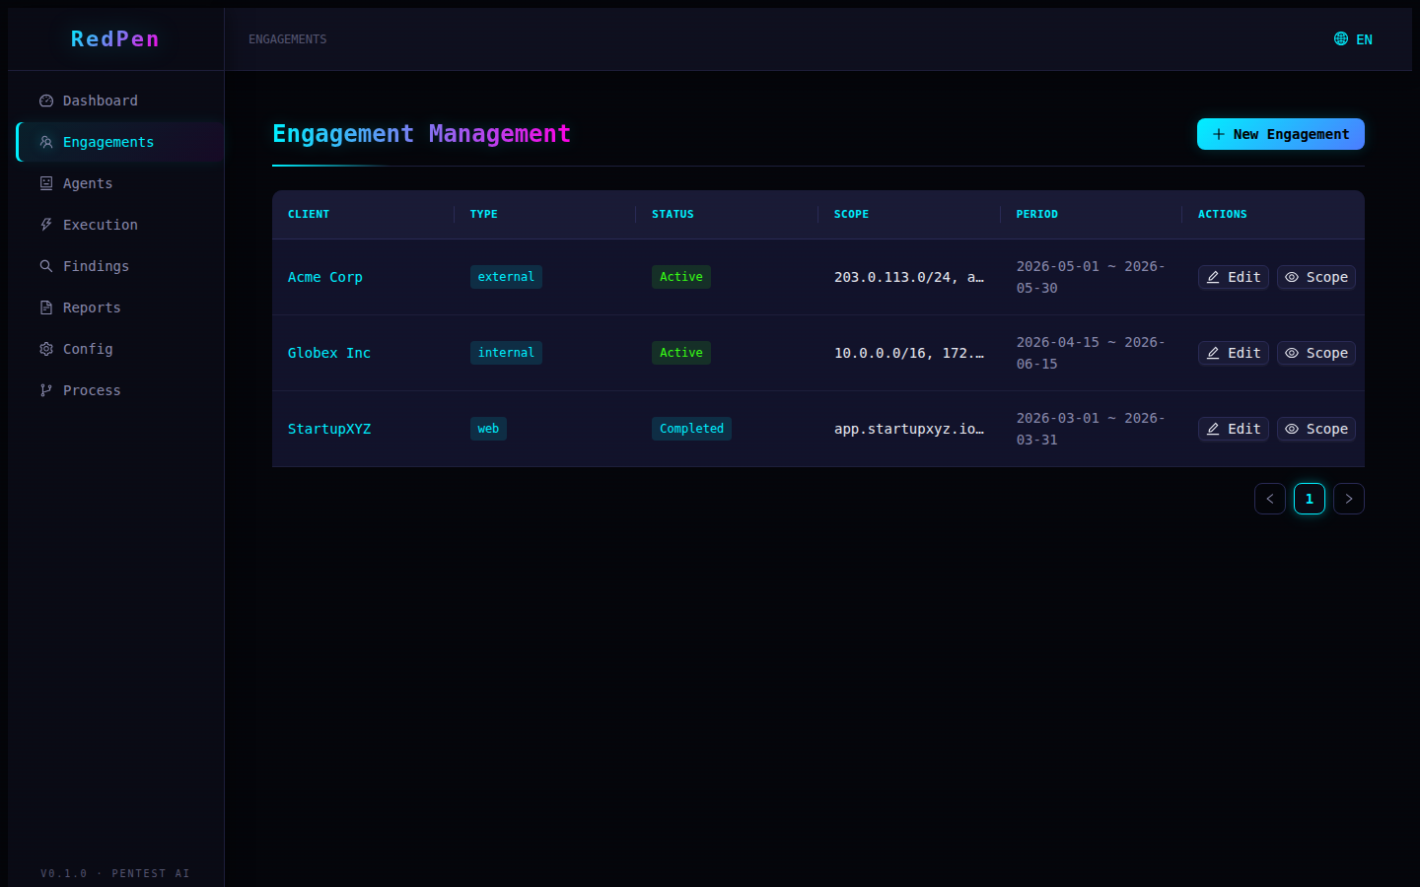Select Engagements in the sidebar

pyautogui.click(x=120, y=142)
